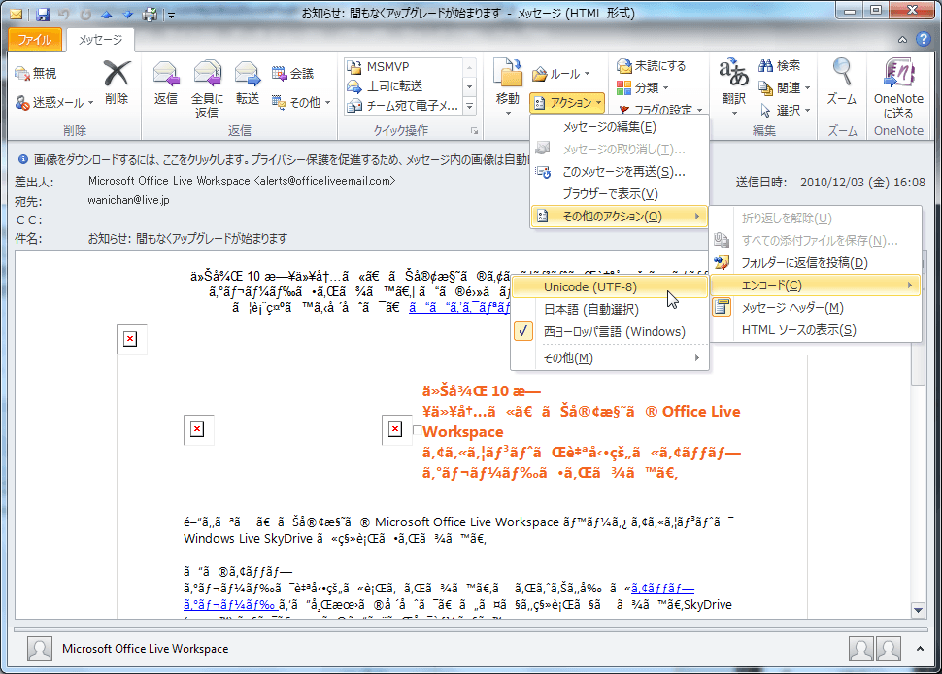Open customize quick access toolbar dropdown
The height and width of the screenshot is (674, 942).
coord(171,15)
